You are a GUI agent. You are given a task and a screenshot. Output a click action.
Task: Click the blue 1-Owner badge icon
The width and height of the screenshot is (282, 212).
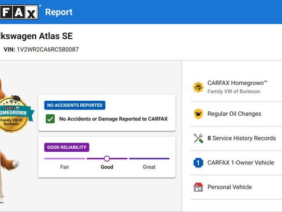198,163
